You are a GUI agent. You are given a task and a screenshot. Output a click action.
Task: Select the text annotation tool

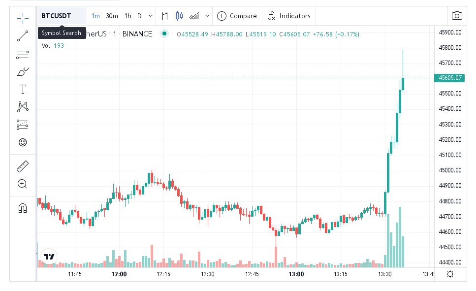click(x=23, y=89)
